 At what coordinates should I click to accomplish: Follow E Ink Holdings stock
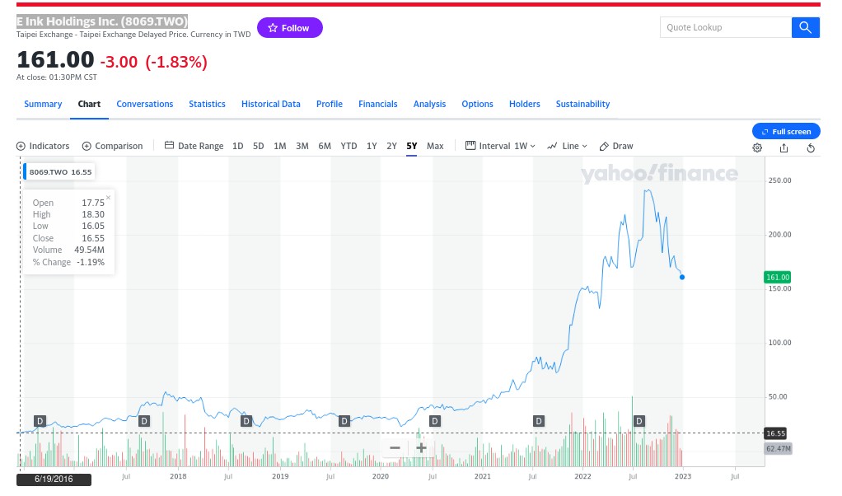tap(290, 28)
